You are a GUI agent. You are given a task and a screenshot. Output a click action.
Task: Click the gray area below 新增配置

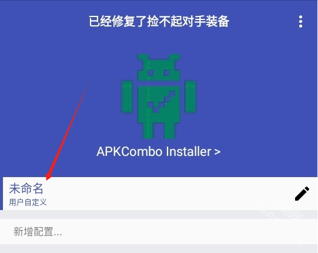159,248
